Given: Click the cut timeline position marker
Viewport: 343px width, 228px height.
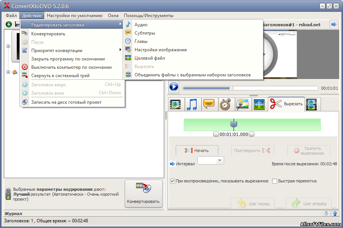Looking at the screenshot, I should (234, 124).
